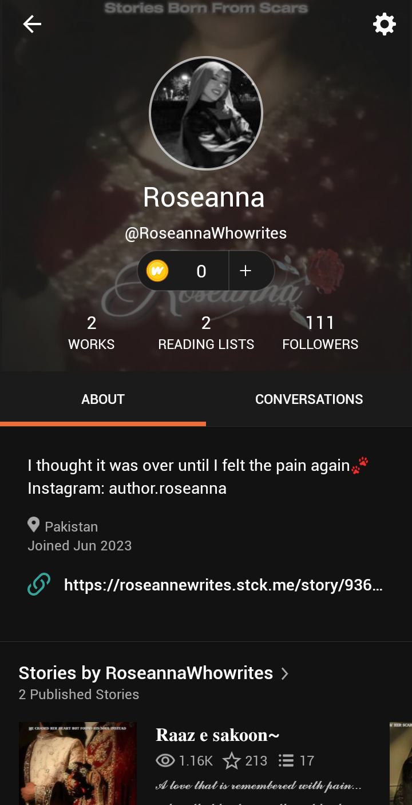Image resolution: width=412 pixels, height=805 pixels.
Task: Switch to the Conversations tab
Action: (309, 399)
